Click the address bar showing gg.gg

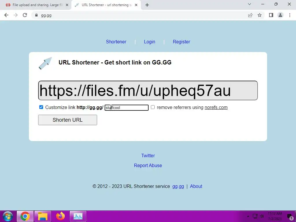[x=140, y=15]
